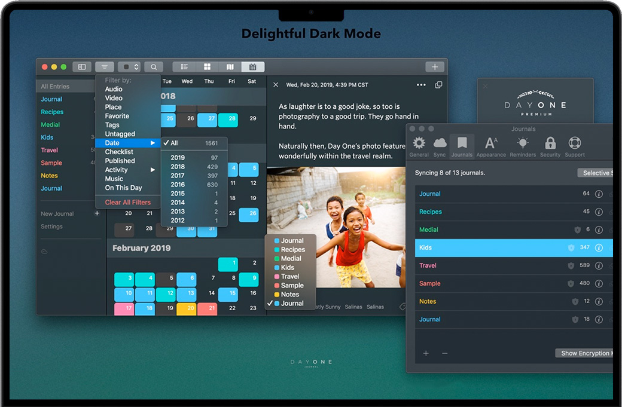This screenshot has width=622, height=407.
Task: Open General preferences gear tab
Action: [x=419, y=147]
